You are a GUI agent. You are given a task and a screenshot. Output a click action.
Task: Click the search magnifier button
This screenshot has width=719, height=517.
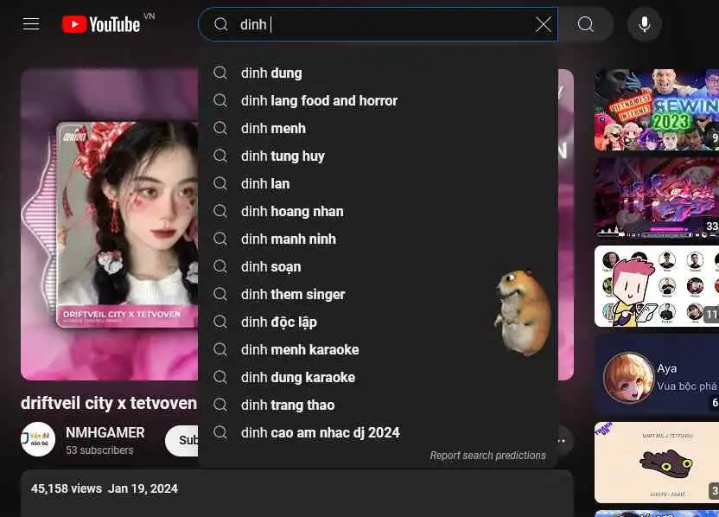click(586, 24)
